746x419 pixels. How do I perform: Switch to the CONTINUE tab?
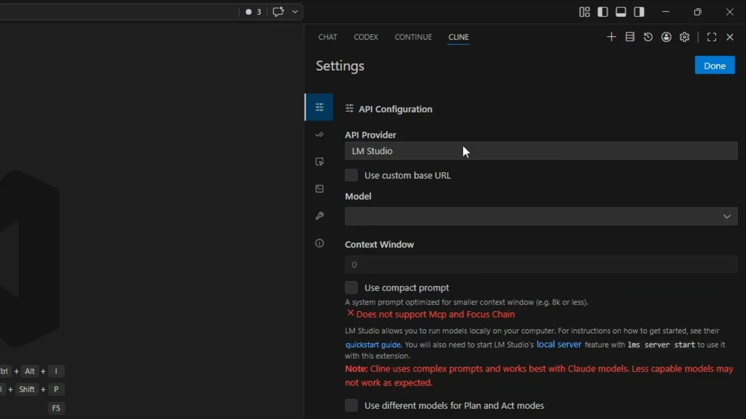[x=413, y=37]
